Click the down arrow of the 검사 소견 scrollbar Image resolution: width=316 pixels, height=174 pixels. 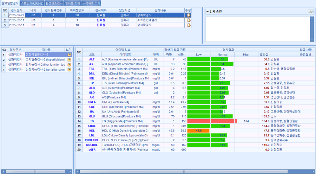312,40
